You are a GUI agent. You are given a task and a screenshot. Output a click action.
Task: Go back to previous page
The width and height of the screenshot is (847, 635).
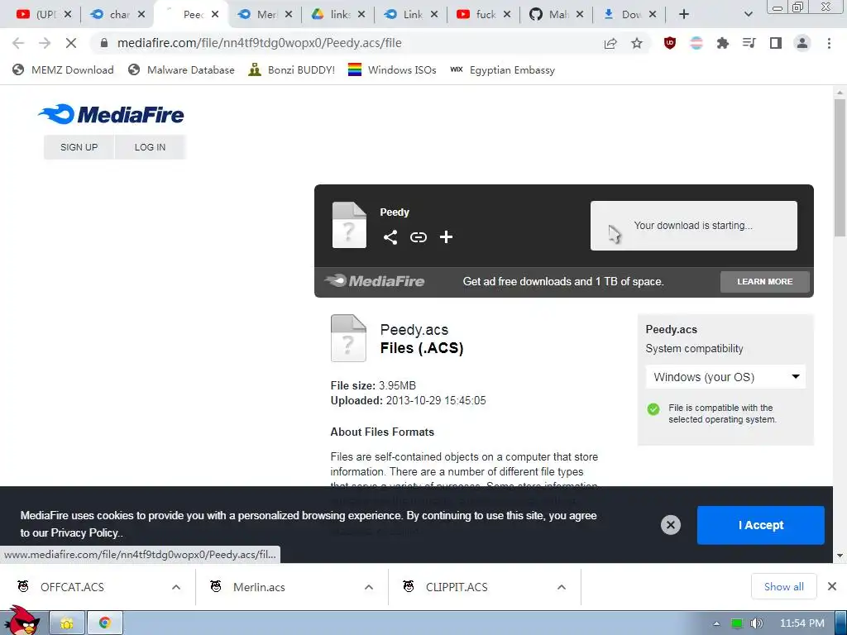tap(18, 43)
